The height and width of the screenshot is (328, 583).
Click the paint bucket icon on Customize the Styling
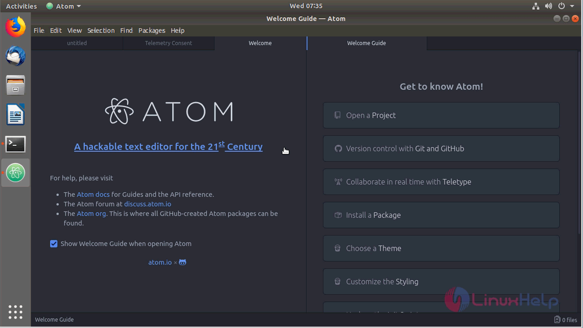point(337,282)
